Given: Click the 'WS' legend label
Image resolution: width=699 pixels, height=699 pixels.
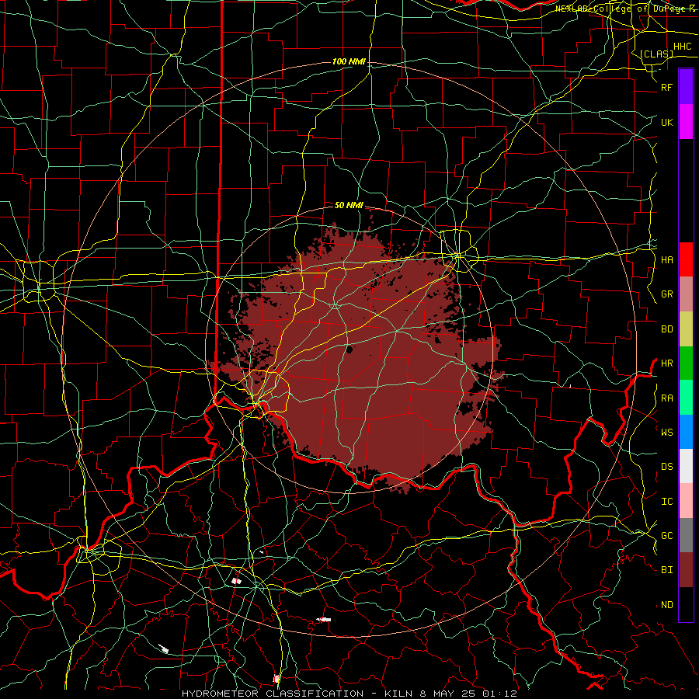Looking at the screenshot, I should click(x=666, y=432).
